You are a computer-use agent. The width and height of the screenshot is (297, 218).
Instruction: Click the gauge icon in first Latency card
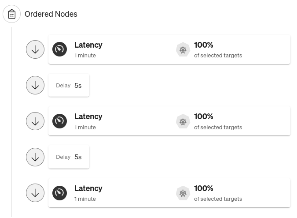point(60,49)
